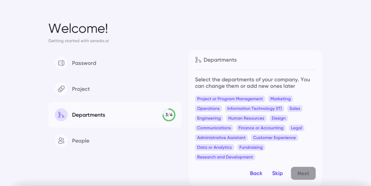The height and width of the screenshot is (186, 371).
Task: Click the Password step icon
Action: [61, 63]
